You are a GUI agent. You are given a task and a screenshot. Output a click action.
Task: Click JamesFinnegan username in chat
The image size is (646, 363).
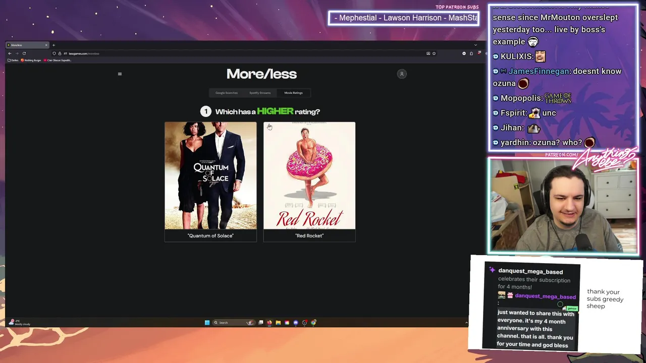539,72
